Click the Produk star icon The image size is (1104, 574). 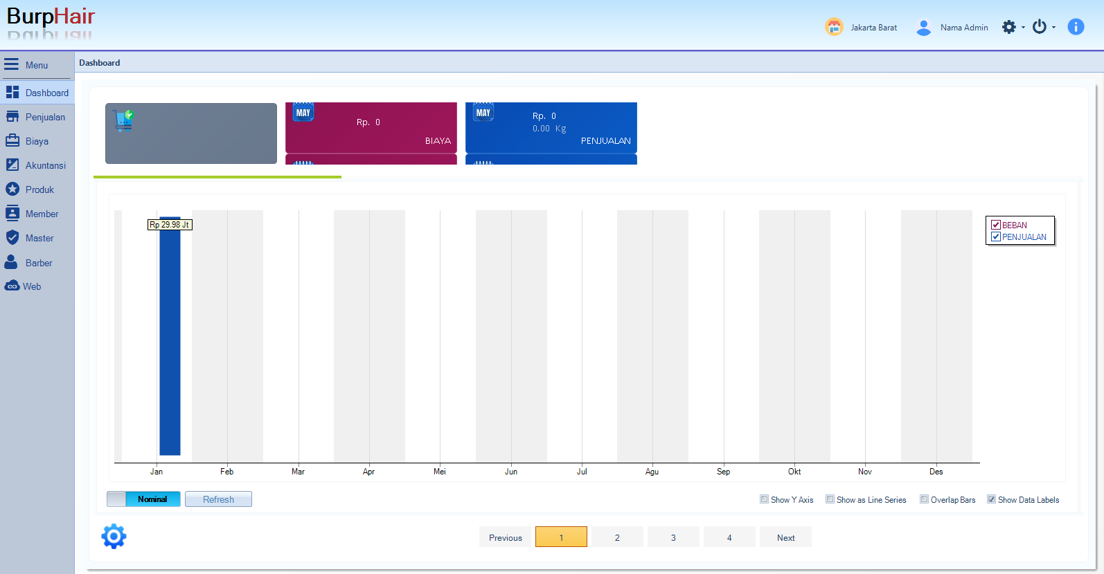(12, 189)
